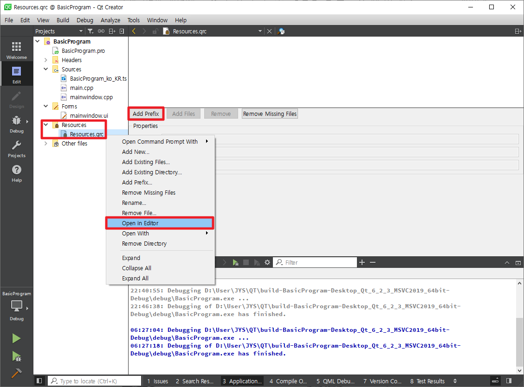Open output pane selector arrows

455,381
